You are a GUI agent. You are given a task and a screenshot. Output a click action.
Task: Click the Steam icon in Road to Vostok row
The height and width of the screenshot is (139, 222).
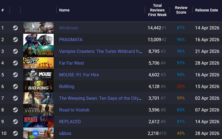click(x=15, y=110)
